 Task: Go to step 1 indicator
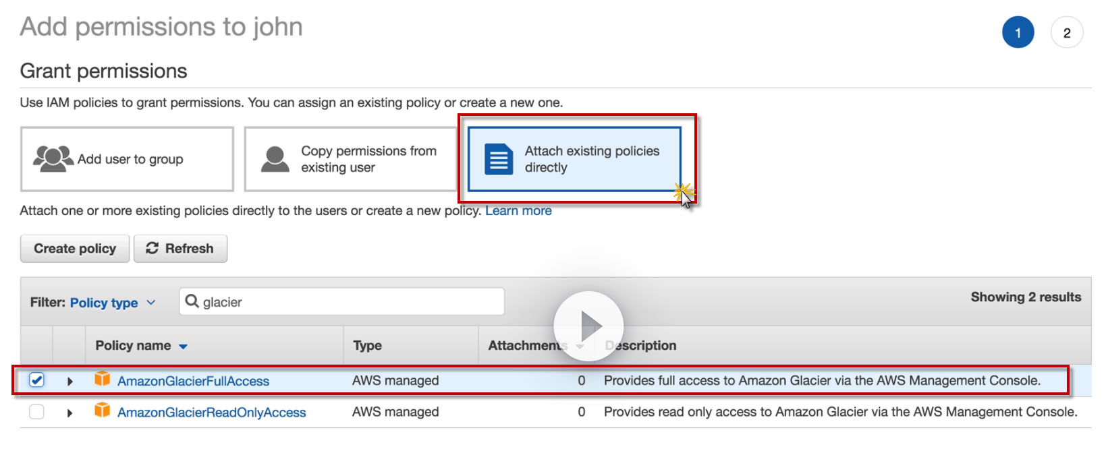pyautogui.click(x=1018, y=32)
